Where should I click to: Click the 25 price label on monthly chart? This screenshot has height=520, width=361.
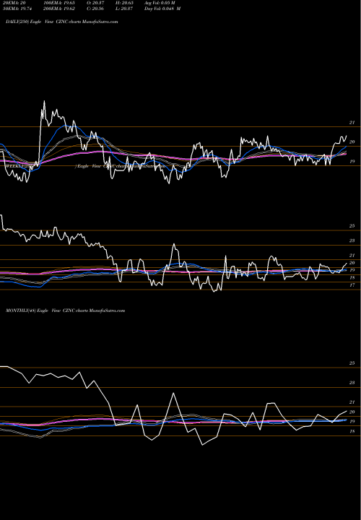click(352, 363)
